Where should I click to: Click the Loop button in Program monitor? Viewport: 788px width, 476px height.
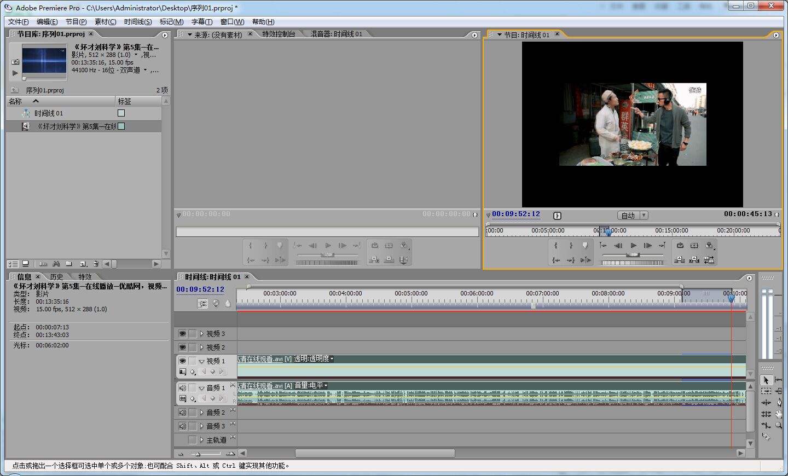click(680, 246)
